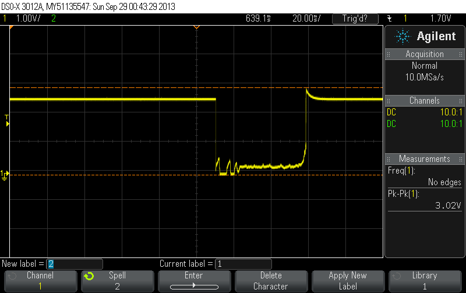Viewport: 466px width, 293px height.
Task: Click the Library softkey knob icon
Action: tap(397, 276)
